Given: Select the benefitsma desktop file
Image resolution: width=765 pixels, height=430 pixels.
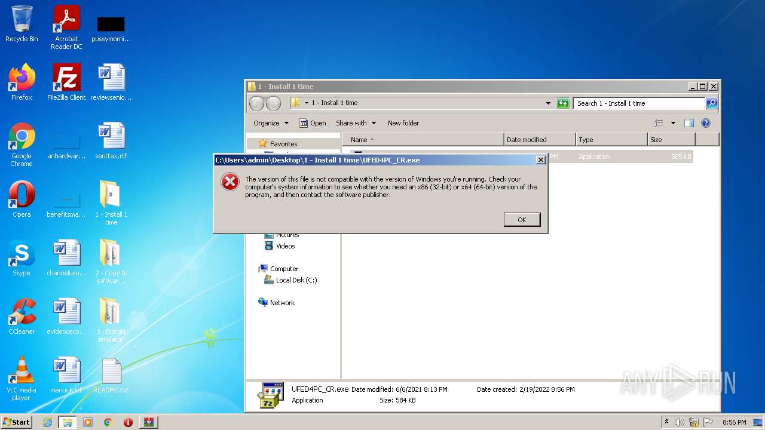Looking at the screenshot, I should 66,203.
